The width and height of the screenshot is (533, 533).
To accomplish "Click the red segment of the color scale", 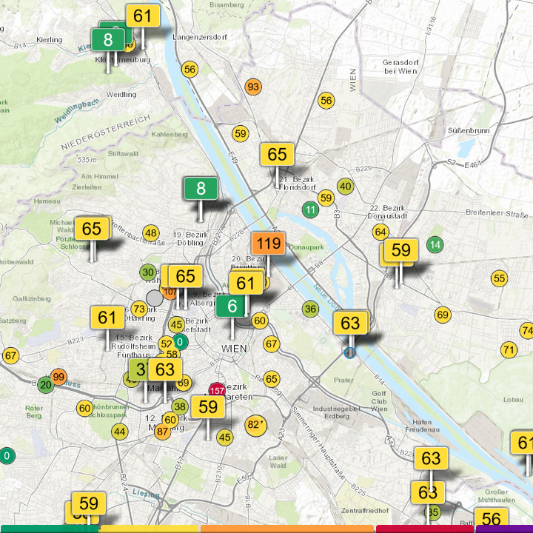I will coord(425,529).
